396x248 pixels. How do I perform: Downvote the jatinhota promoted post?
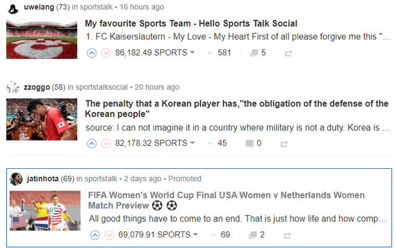click(x=109, y=235)
